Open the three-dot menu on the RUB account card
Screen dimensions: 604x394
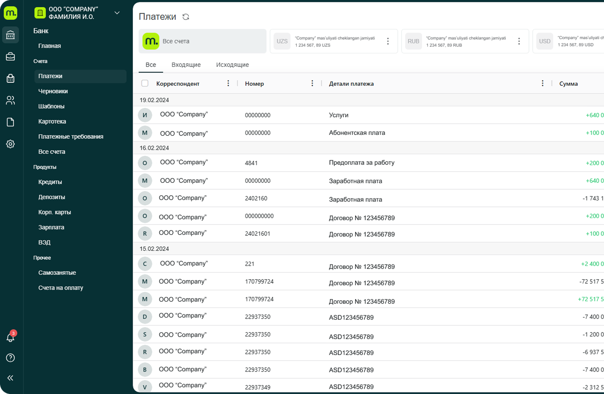(519, 41)
